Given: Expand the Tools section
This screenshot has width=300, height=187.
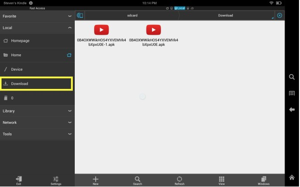Looking at the screenshot, I should click(x=37, y=134).
